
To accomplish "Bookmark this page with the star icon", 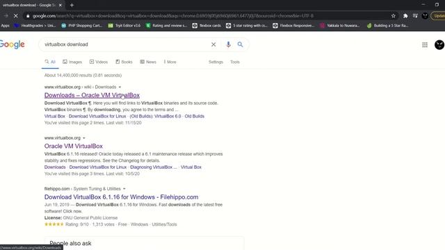I will 394,16.
